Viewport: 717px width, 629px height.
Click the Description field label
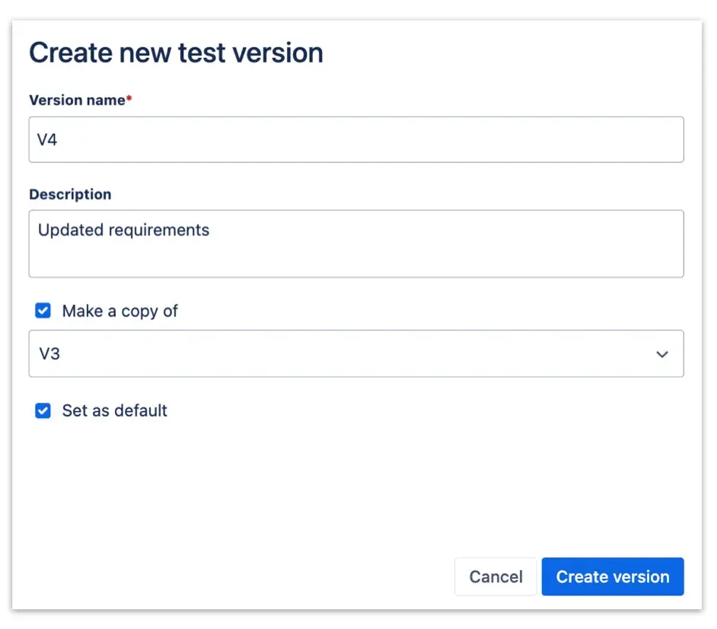[70, 194]
